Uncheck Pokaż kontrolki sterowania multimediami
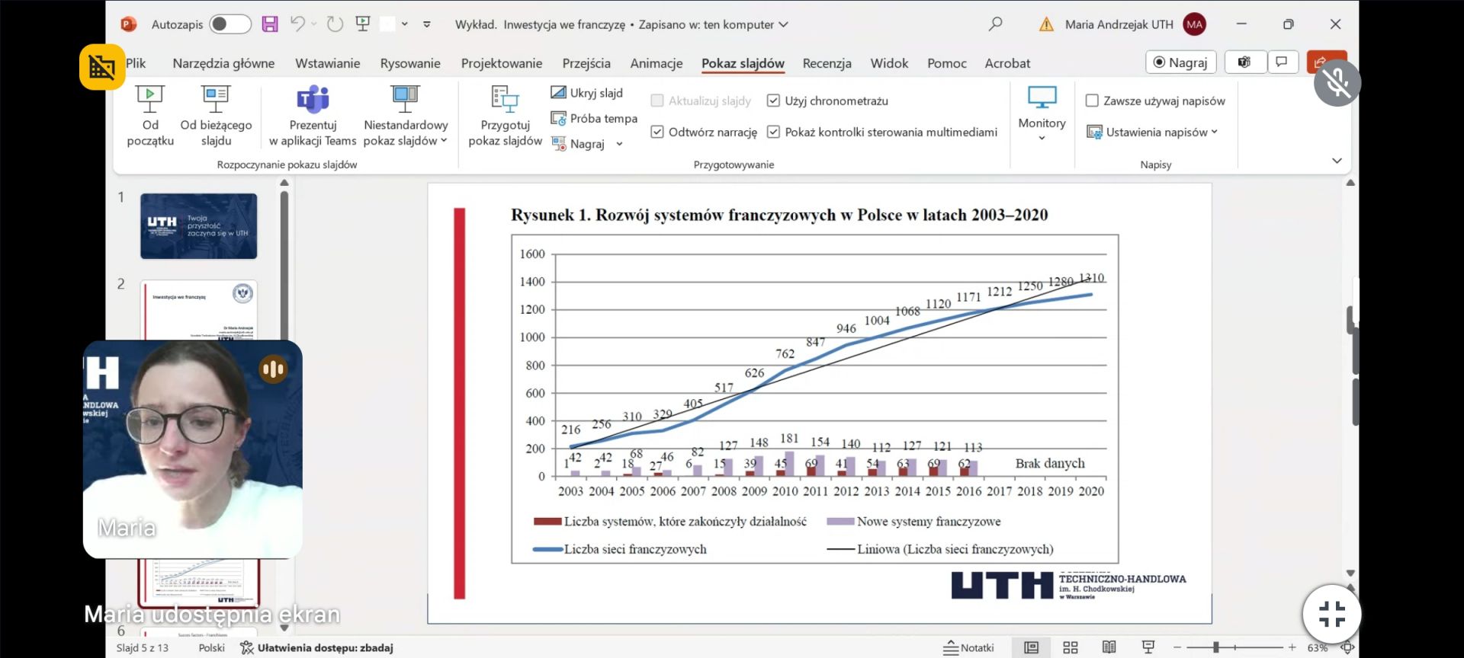This screenshot has height=658, width=1464. click(773, 132)
